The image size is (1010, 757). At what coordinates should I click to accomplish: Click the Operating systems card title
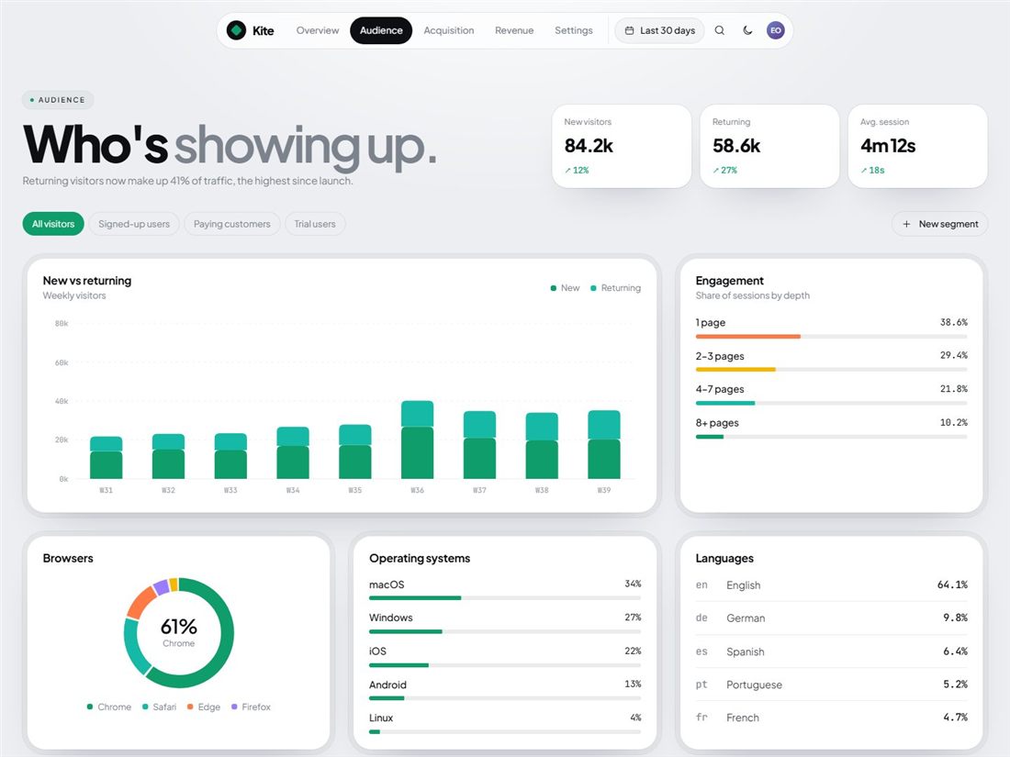click(x=420, y=558)
